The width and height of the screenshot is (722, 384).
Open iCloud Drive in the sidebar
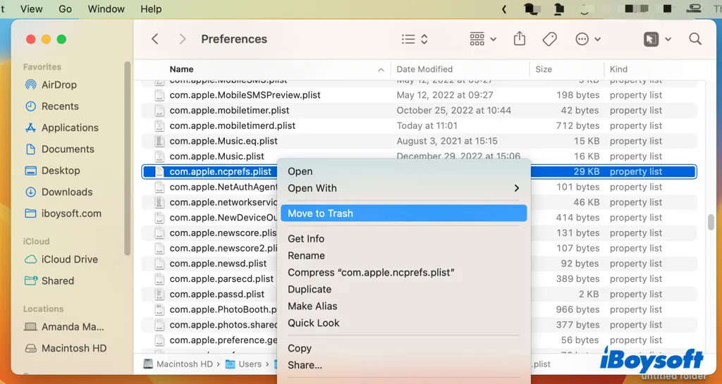(69, 259)
